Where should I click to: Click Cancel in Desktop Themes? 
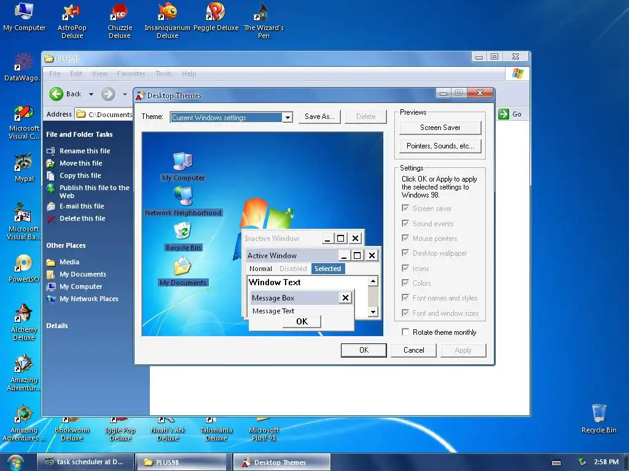coord(413,350)
